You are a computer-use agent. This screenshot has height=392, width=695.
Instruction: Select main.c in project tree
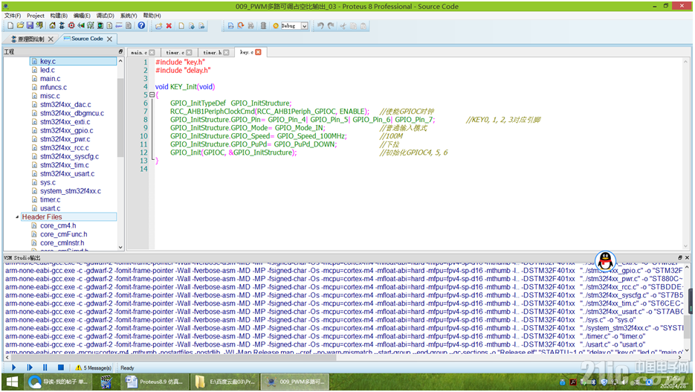pyautogui.click(x=50, y=79)
